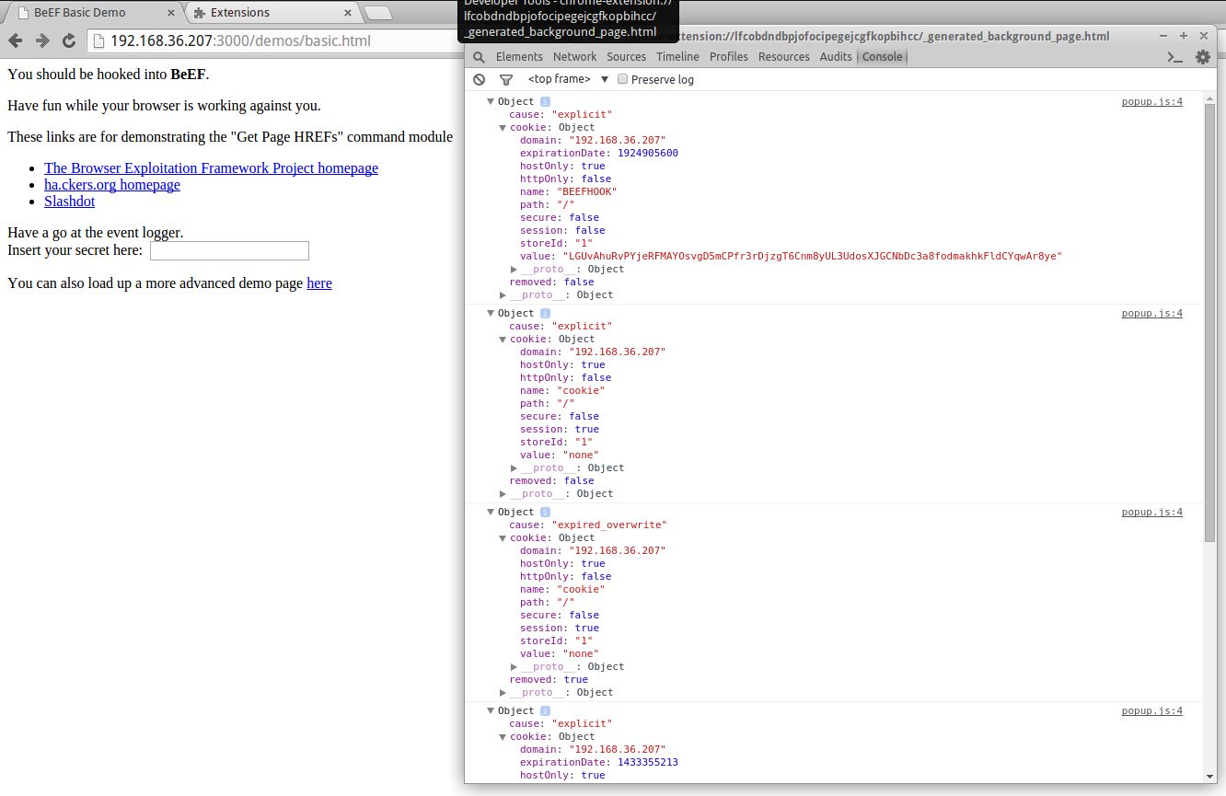
Task: Click the console vertical scrollbar
Action: tap(1210, 322)
